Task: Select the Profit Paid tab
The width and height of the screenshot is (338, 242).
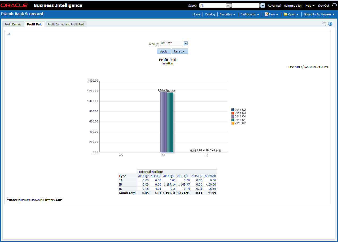Action: pyautogui.click(x=35, y=24)
